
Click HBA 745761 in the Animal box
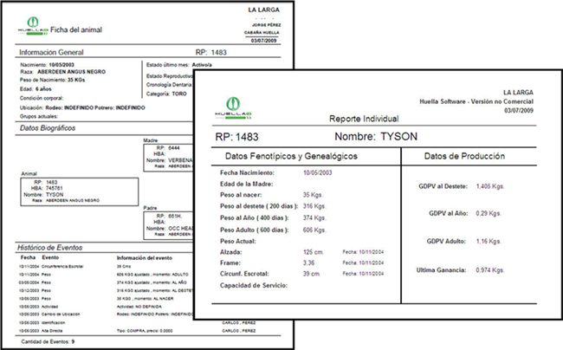point(55,188)
